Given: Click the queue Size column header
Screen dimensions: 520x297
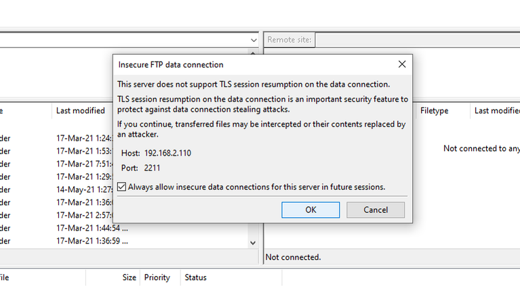Looking at the screenshot, I should (129, 277).
